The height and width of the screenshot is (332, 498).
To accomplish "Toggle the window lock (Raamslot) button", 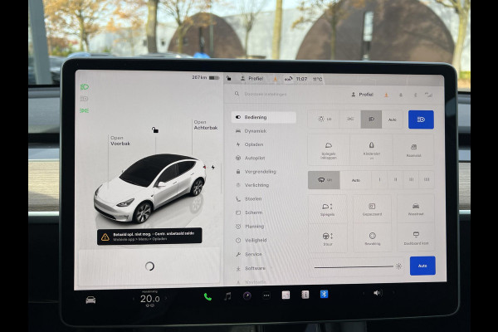I will (x=413, y=149).
